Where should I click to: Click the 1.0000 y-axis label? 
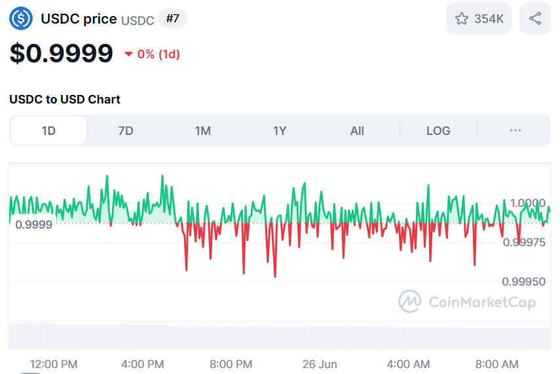tap(528, 203)
